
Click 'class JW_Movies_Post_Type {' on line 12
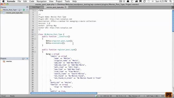[51, 35]
